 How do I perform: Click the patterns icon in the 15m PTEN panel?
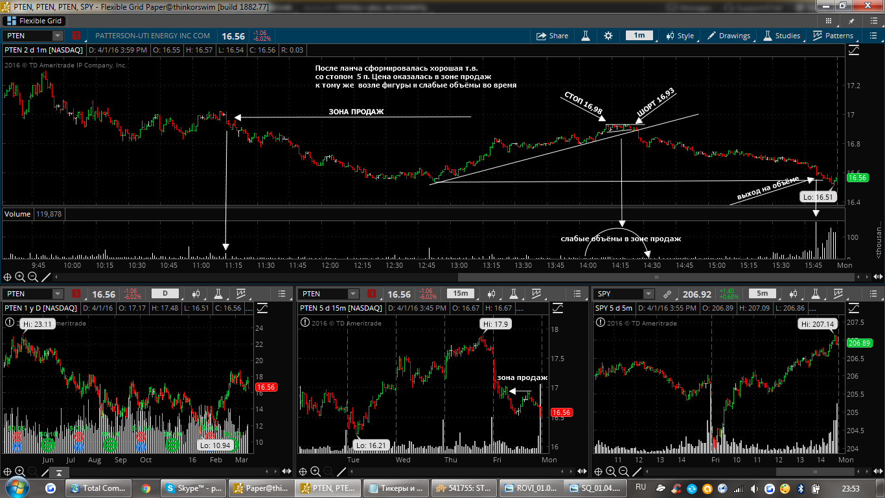536,294
